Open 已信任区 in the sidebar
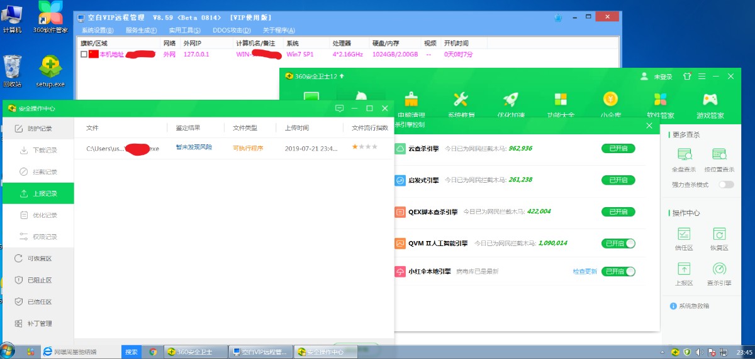The image size is (755, 359). click(x=38, y=302)
